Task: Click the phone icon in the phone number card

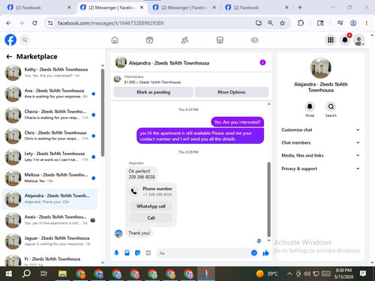Action: point(133,192)
